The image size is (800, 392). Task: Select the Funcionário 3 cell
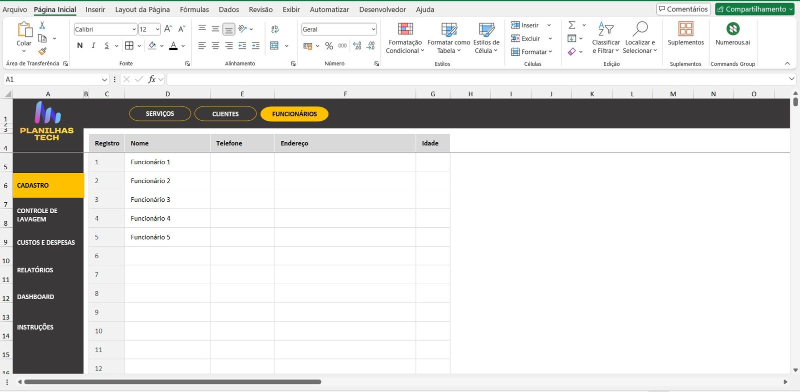point(167,199)
